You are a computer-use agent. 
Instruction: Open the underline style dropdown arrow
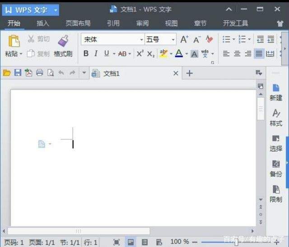[114, 54]
